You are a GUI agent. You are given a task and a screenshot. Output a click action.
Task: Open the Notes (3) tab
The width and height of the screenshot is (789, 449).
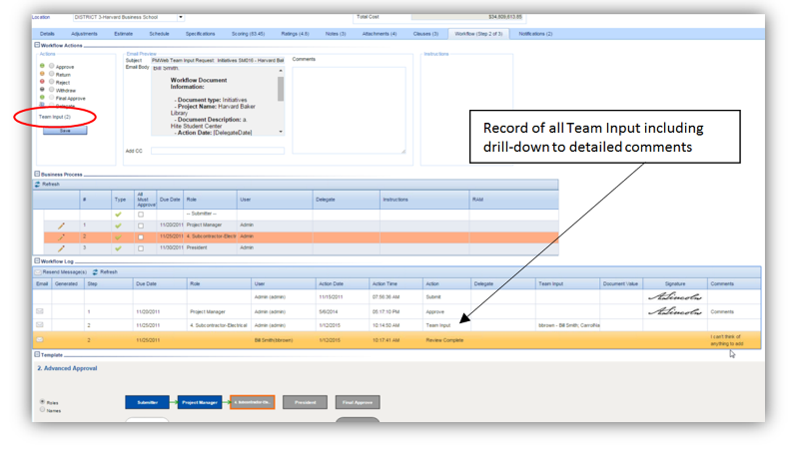tap(336, 34)
